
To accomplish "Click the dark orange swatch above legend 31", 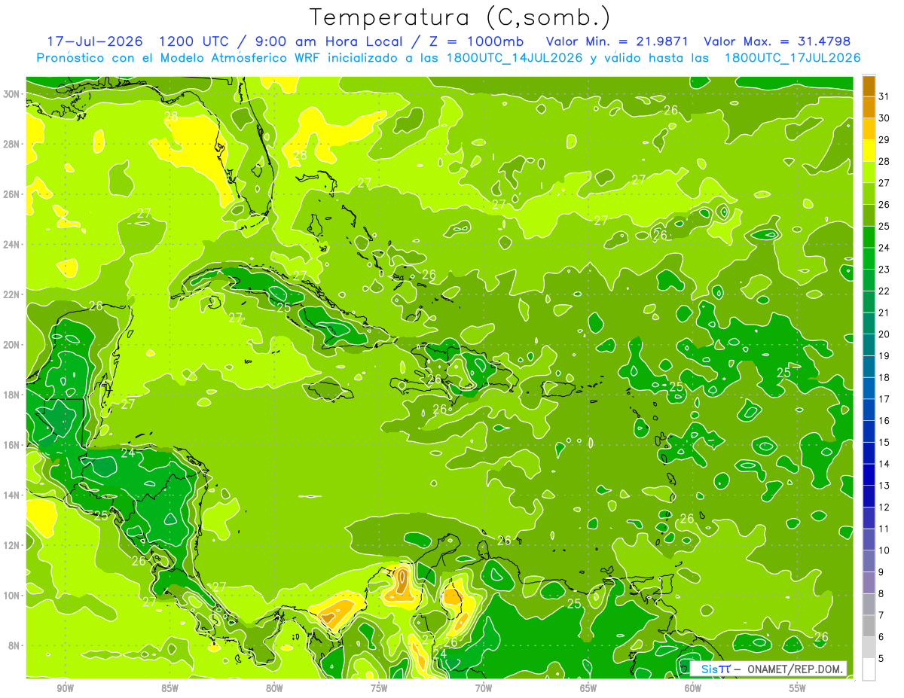I will (869, 85).
